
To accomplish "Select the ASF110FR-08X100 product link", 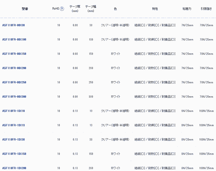I will coord(14,40).
